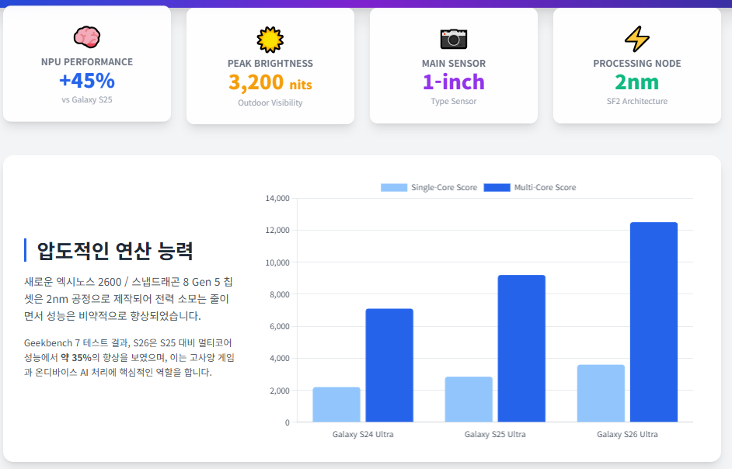Click the 3,200 nits brightness value
The height and width of the screenshot is (469, 732).
[270, 82]
